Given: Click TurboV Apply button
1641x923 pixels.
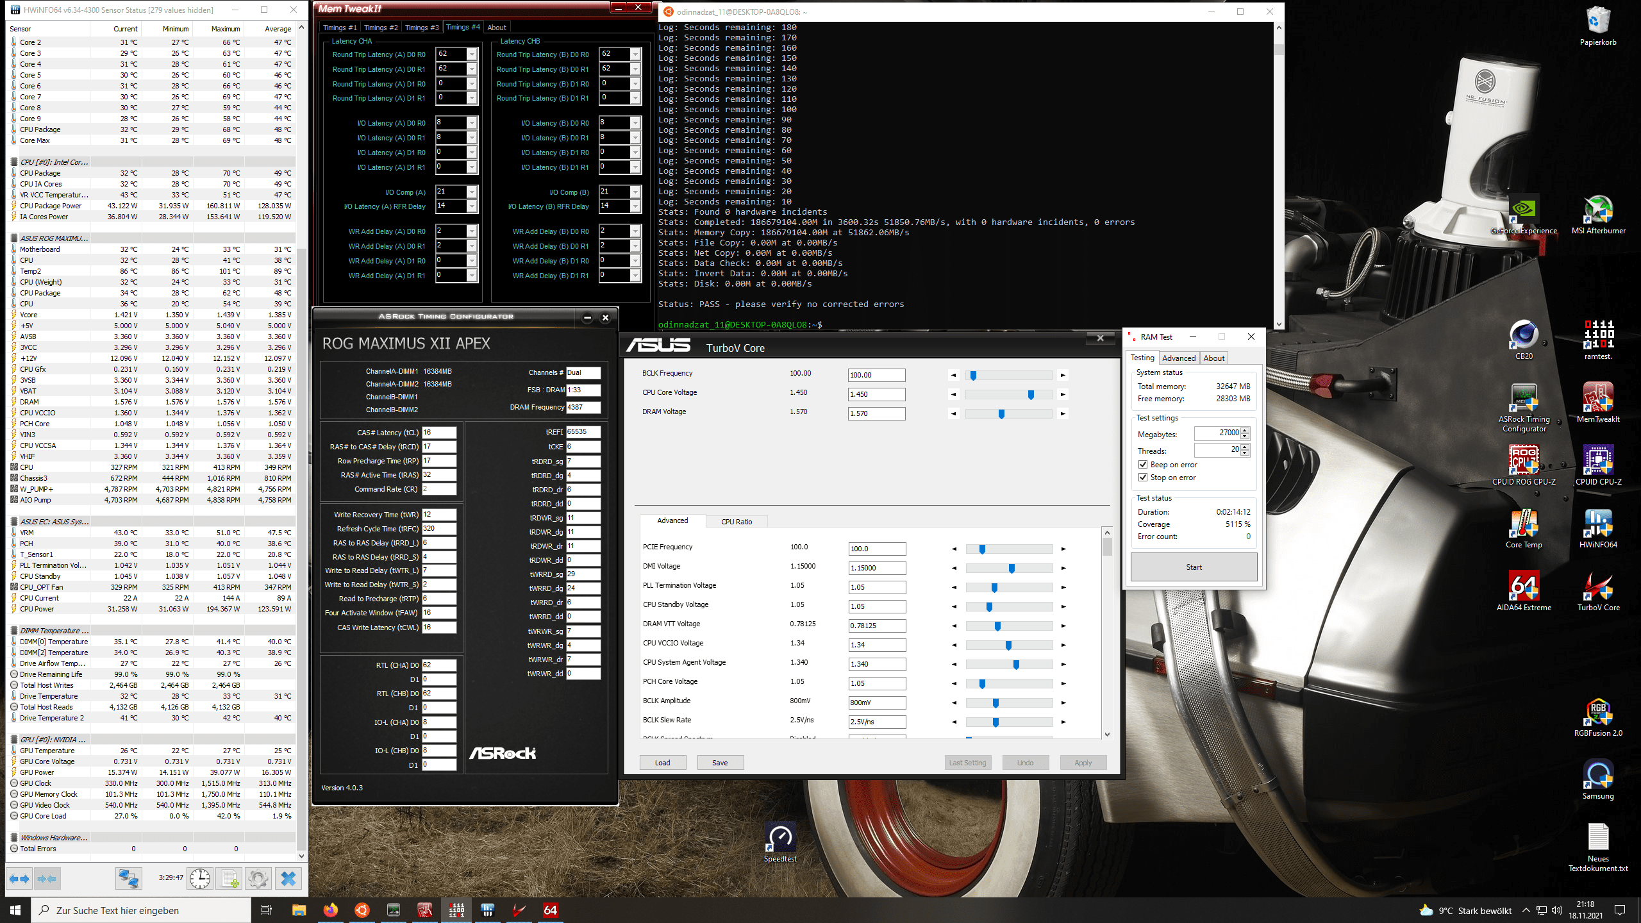Looking at the screenshot, I should point(1083,763).
